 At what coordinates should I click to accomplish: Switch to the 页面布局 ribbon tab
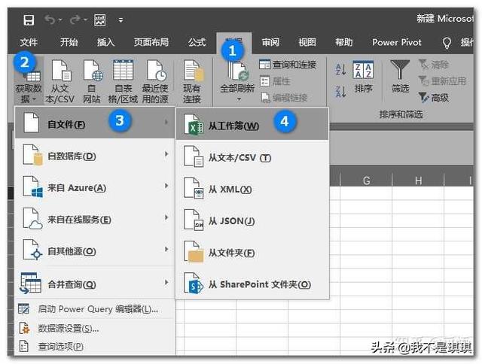[x=151, y=42]
